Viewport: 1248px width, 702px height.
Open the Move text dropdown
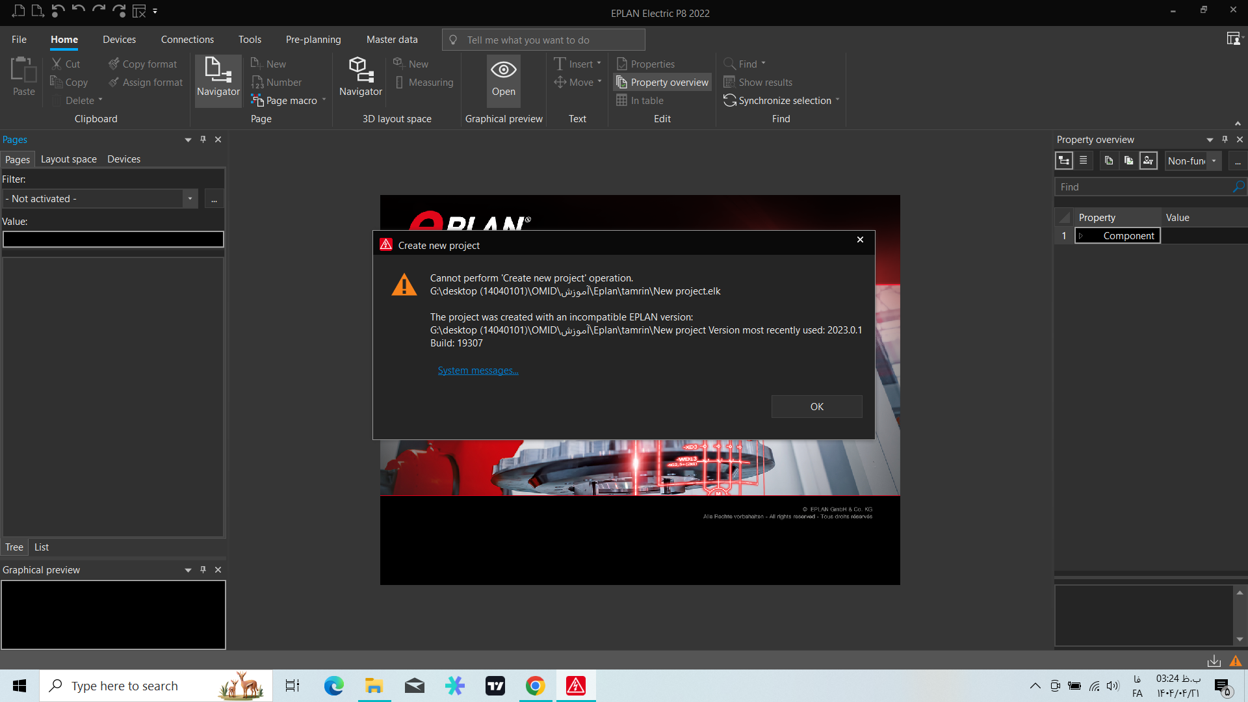pos(599,82)
